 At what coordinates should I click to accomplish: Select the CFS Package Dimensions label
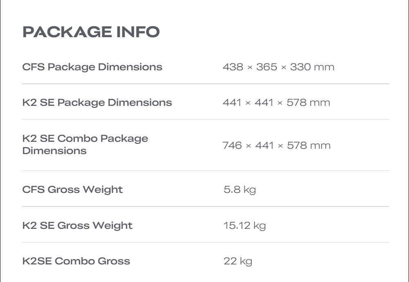pos(92,67)
